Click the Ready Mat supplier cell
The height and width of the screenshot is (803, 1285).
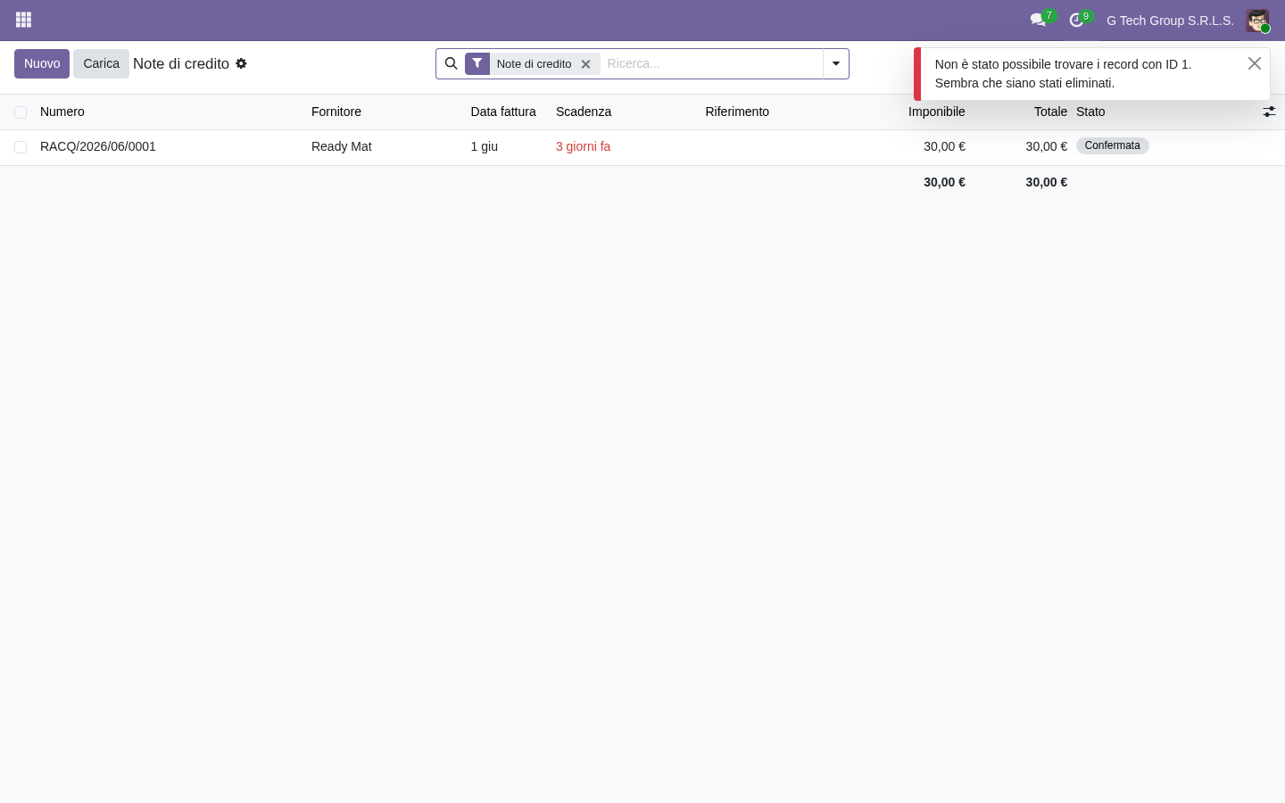coord(342,146)
